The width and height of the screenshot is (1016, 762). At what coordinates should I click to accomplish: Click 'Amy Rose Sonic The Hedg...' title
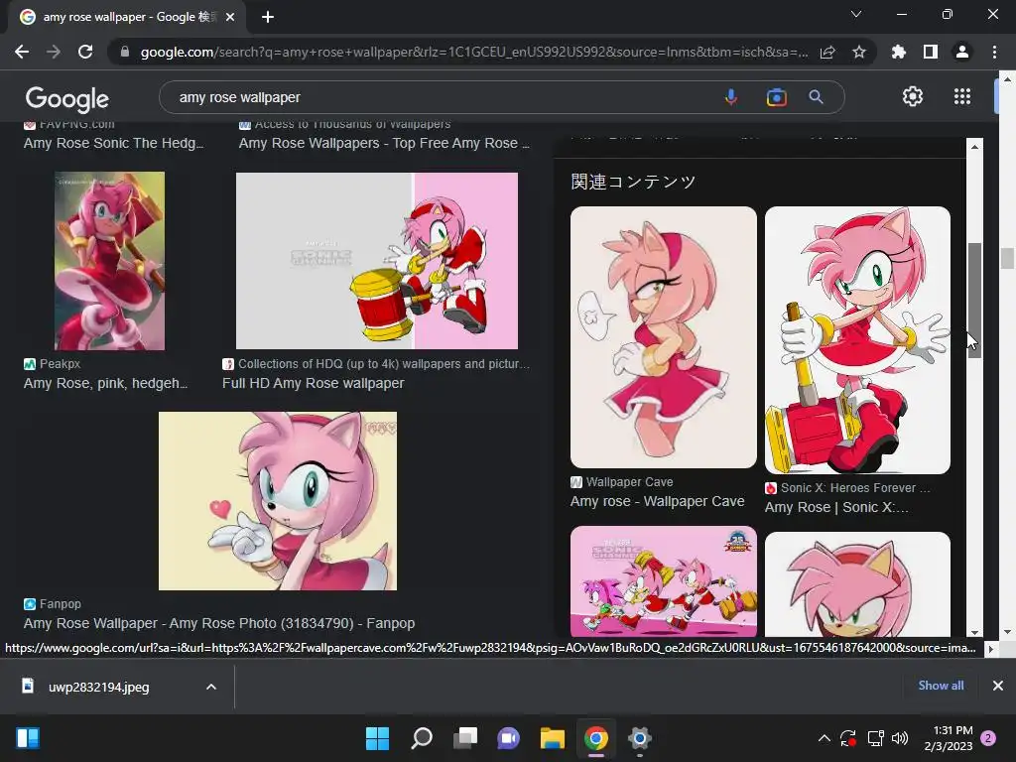[x=113, y=143]
